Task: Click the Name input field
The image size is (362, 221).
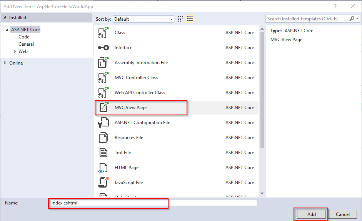Action: (153, 203)
